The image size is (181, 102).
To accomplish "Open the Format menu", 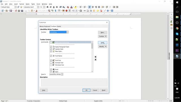I will pyautogui.click(x=21, y=4).
